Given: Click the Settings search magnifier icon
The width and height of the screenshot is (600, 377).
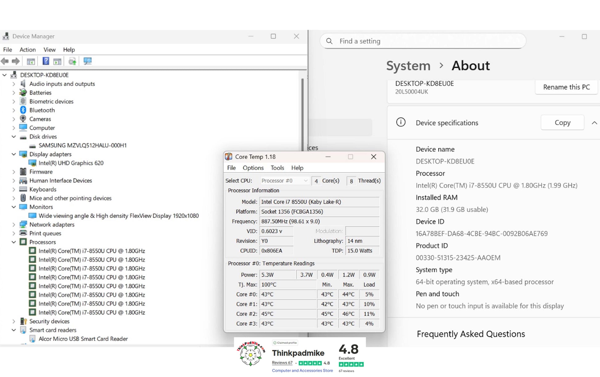Looking at the screenshot, I should [x=329, y=41].
